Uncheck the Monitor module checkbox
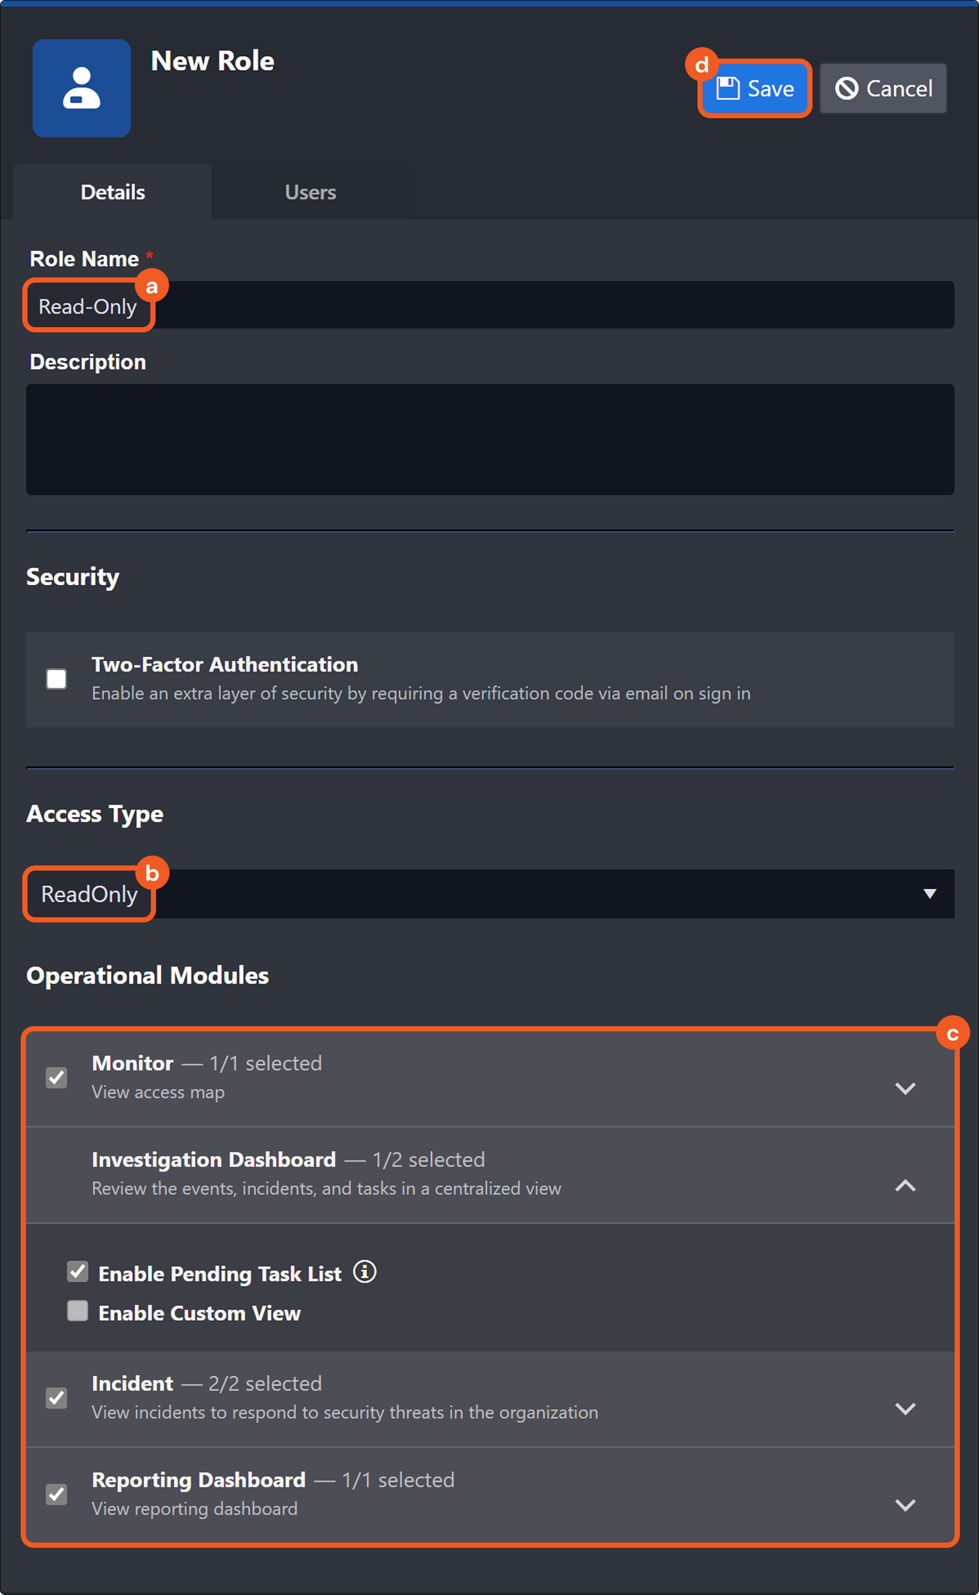979x1595 pixels. click(57, 1078)
